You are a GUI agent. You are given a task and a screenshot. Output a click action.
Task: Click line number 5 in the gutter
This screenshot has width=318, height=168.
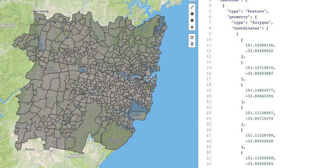point(210,11)
